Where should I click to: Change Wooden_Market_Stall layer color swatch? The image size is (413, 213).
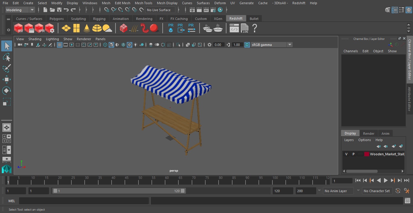(367, 154)
